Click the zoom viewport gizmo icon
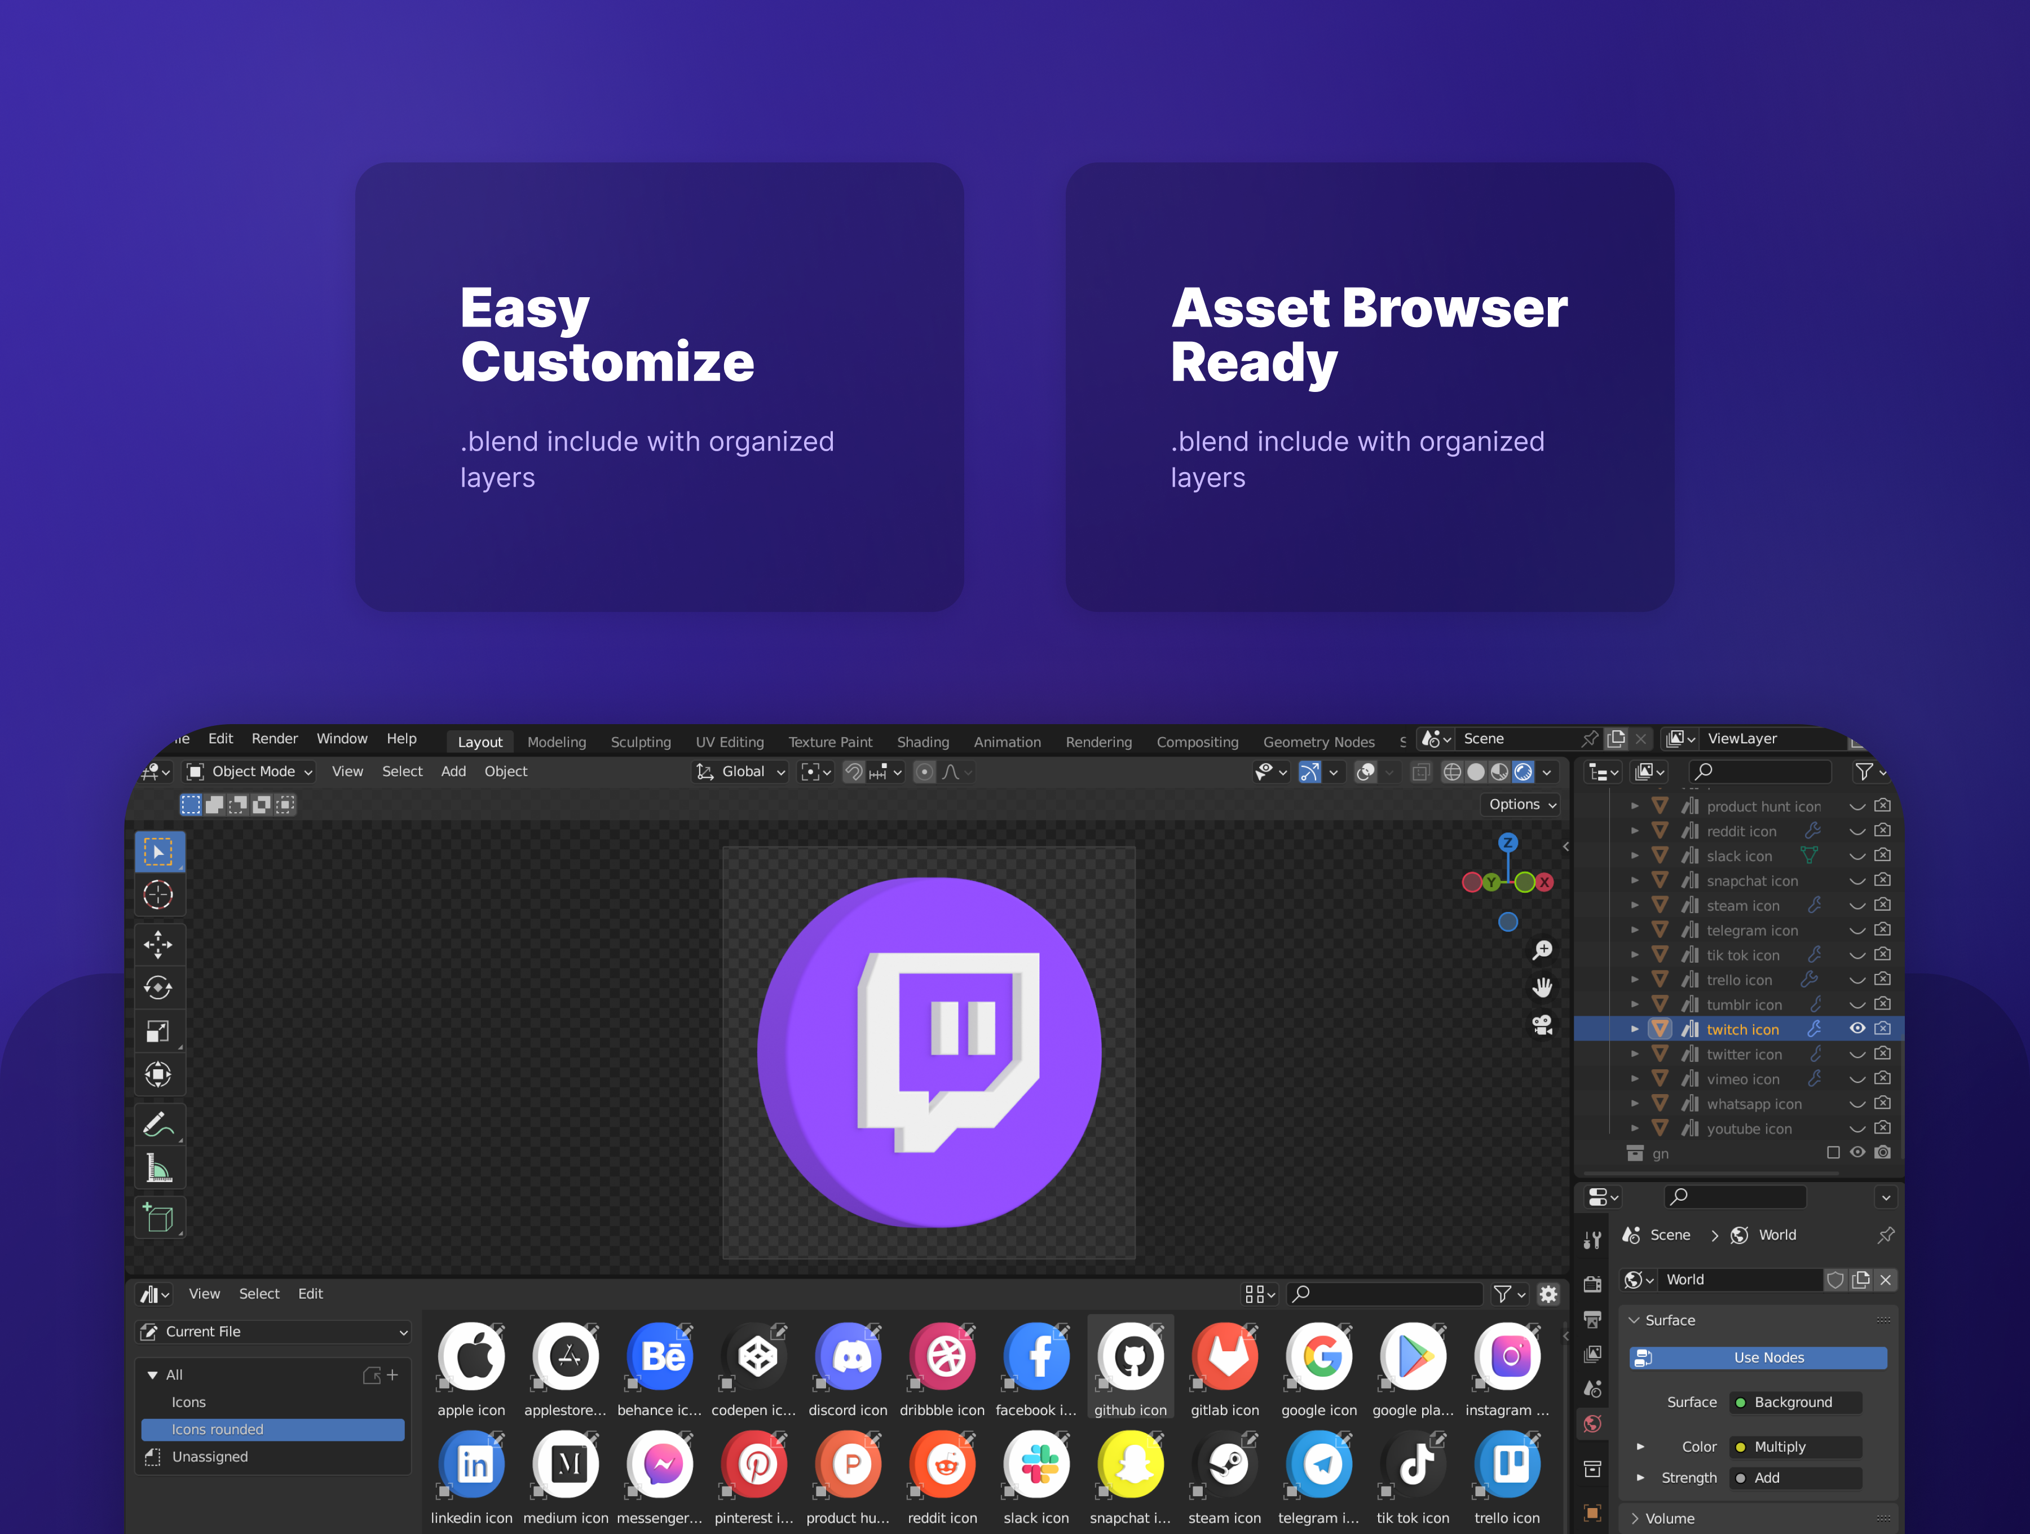 tap(1543, 950)
